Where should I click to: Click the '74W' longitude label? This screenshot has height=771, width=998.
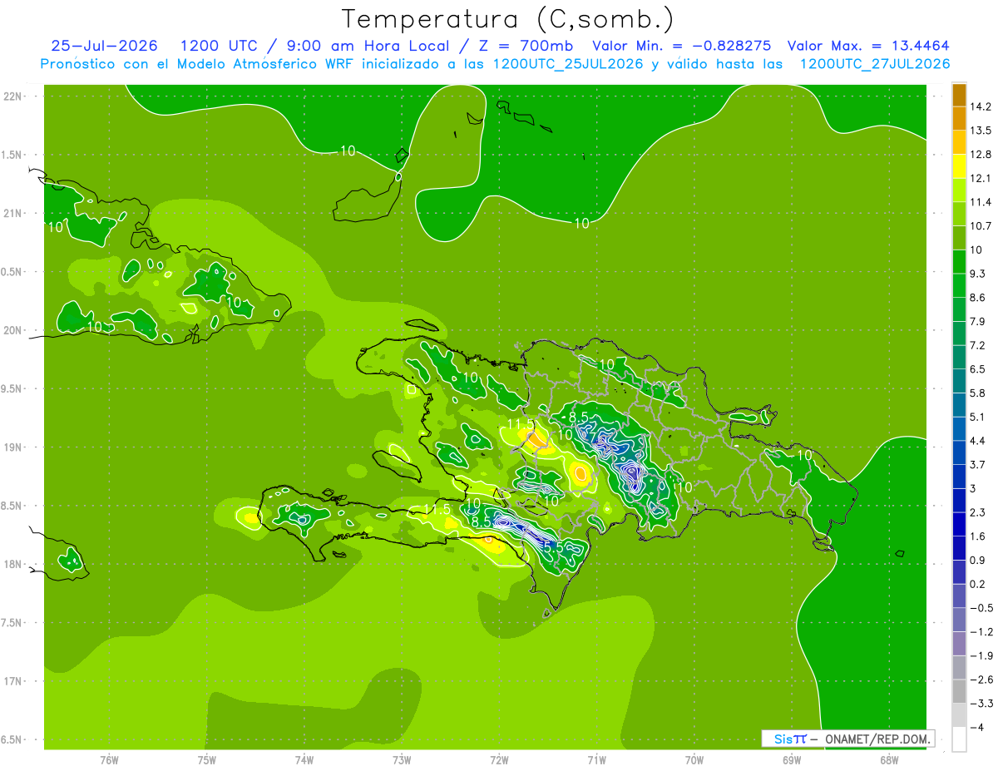(x=304, y=759)
